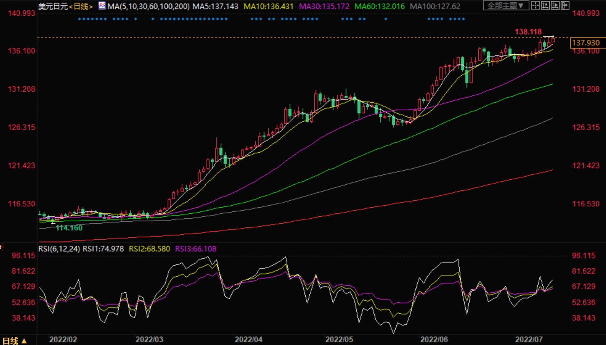
Task: Expand the 日线 period selector at bottom left
Action: pos(15,340)
